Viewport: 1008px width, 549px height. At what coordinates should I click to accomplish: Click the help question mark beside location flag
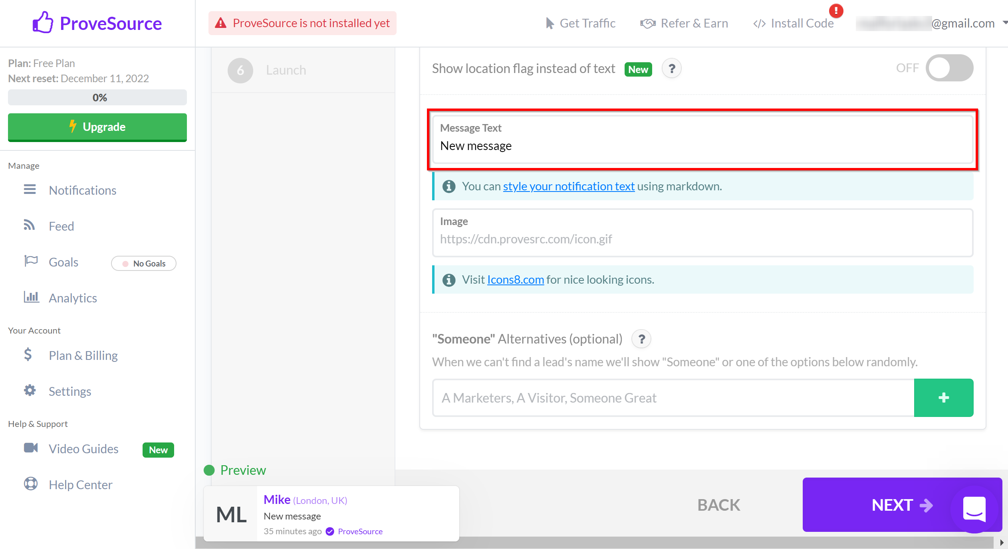point(672,69)
